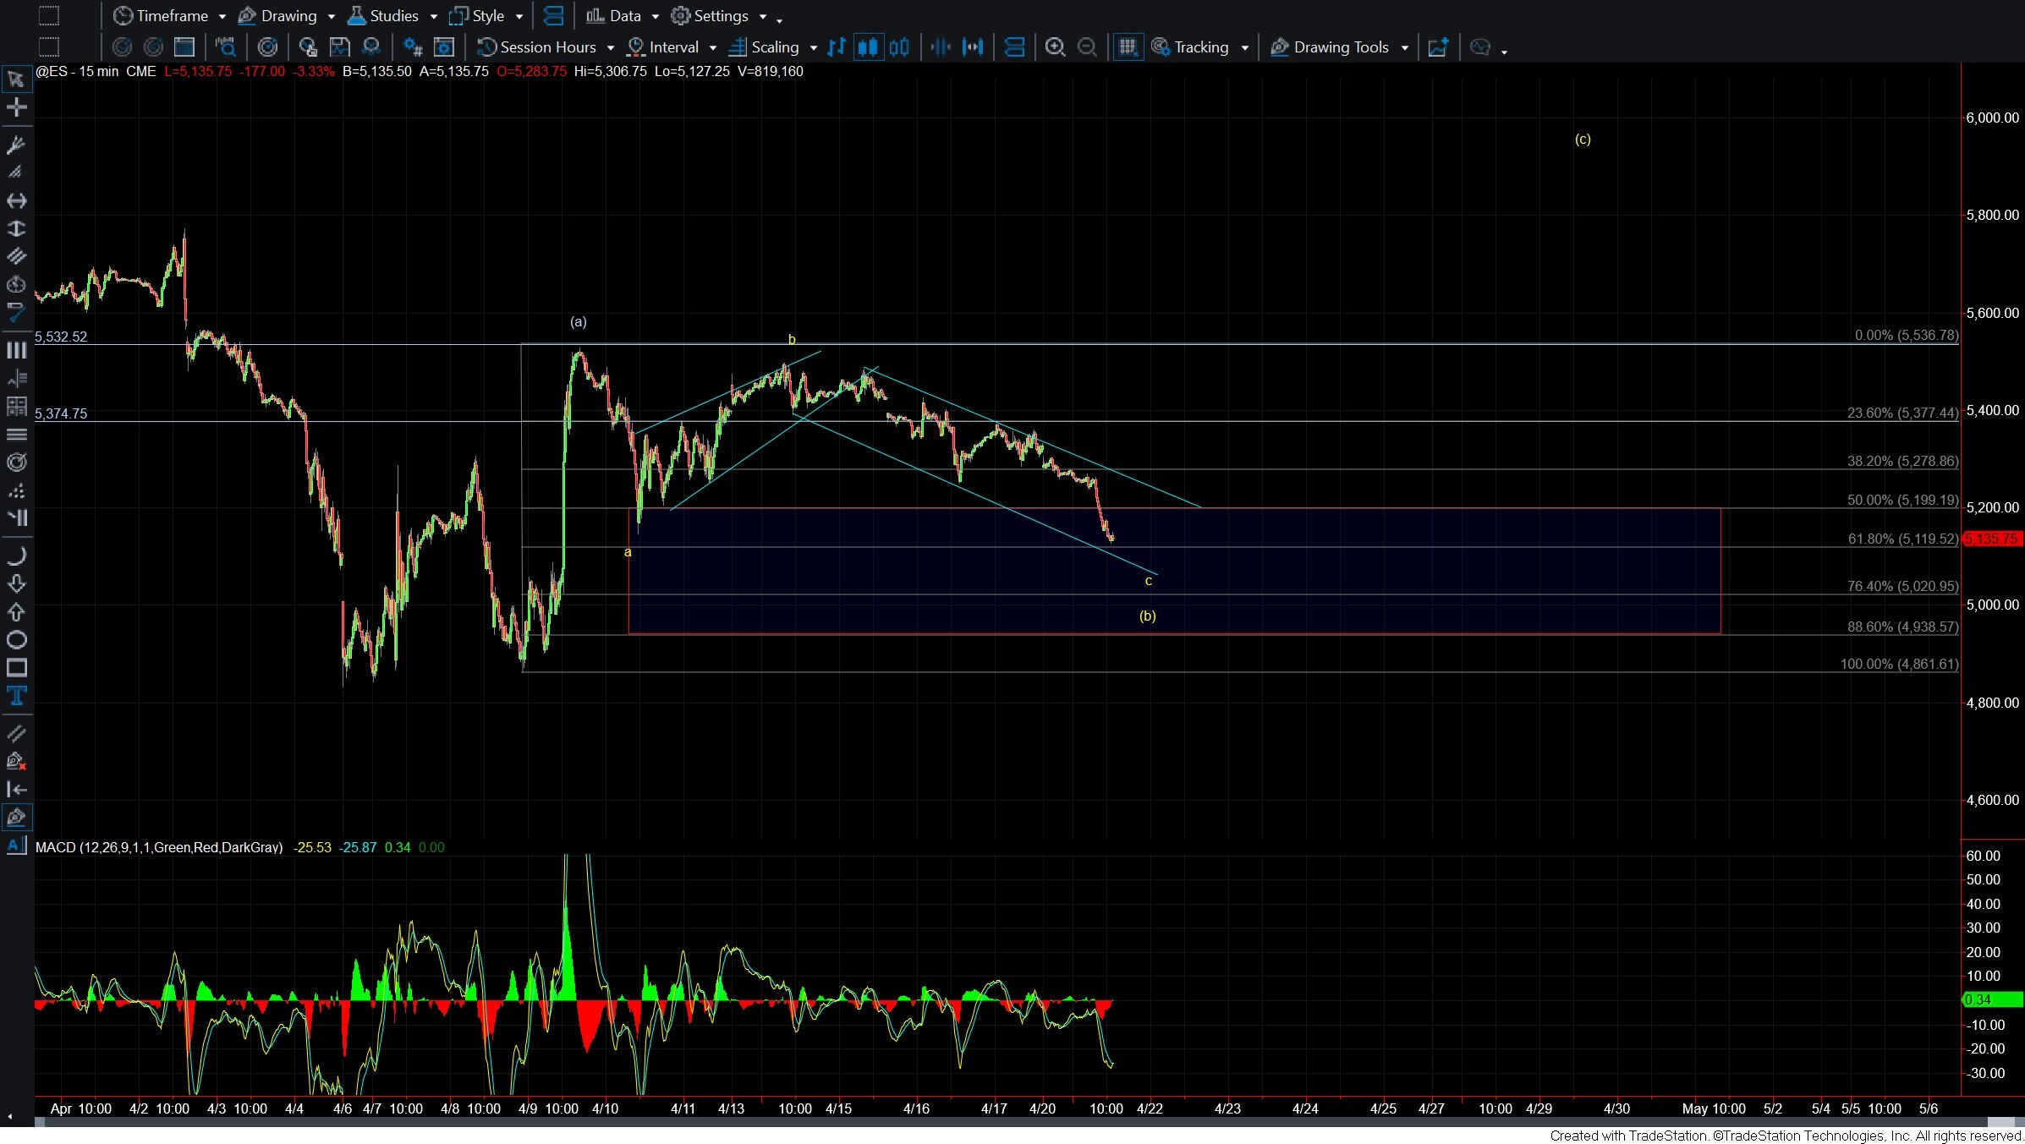Open the Style menu

[x=477, y=16]
